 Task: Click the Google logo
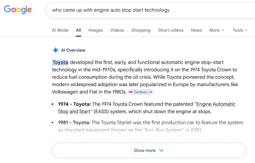click(x=18, y=10)
